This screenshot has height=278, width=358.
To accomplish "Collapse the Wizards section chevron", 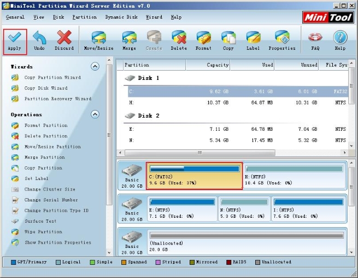I will pyautogui.click(x=95, y=67).
